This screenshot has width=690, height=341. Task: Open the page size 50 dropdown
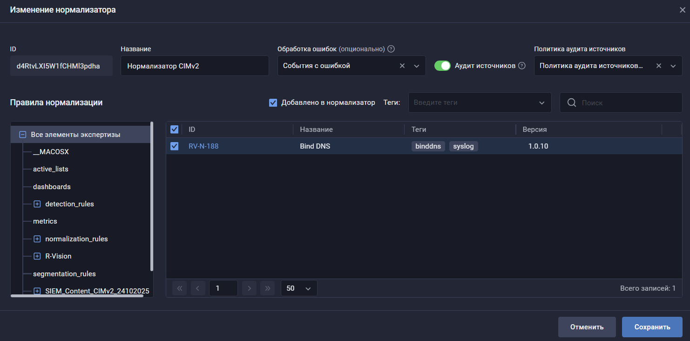click(x=299, y=288)
